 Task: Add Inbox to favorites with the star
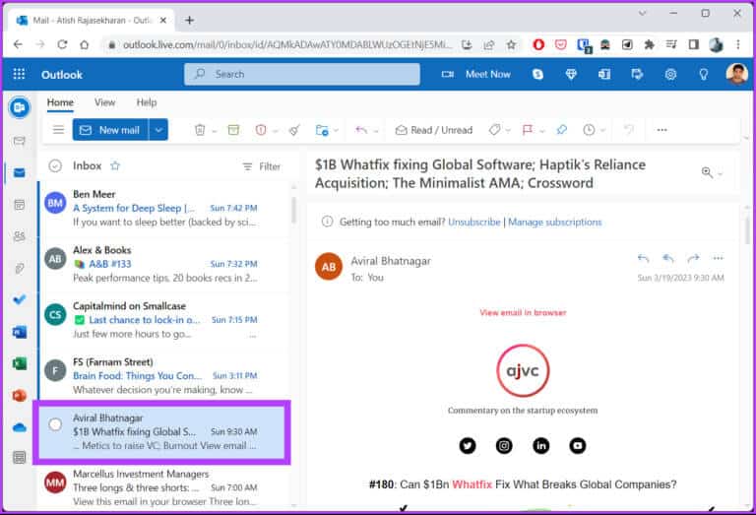[x=115, y=165]
